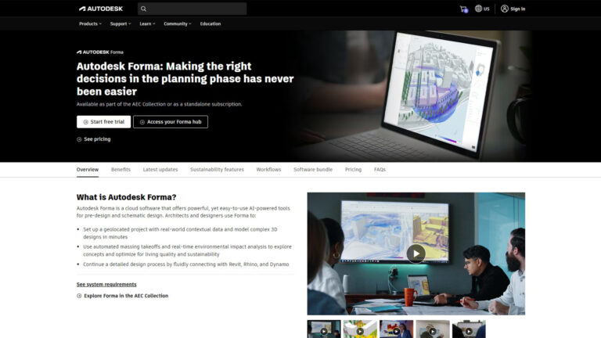Expand the Community menu
The width and height of the screenshot is (601, 338).
click(x=178, y=23)
